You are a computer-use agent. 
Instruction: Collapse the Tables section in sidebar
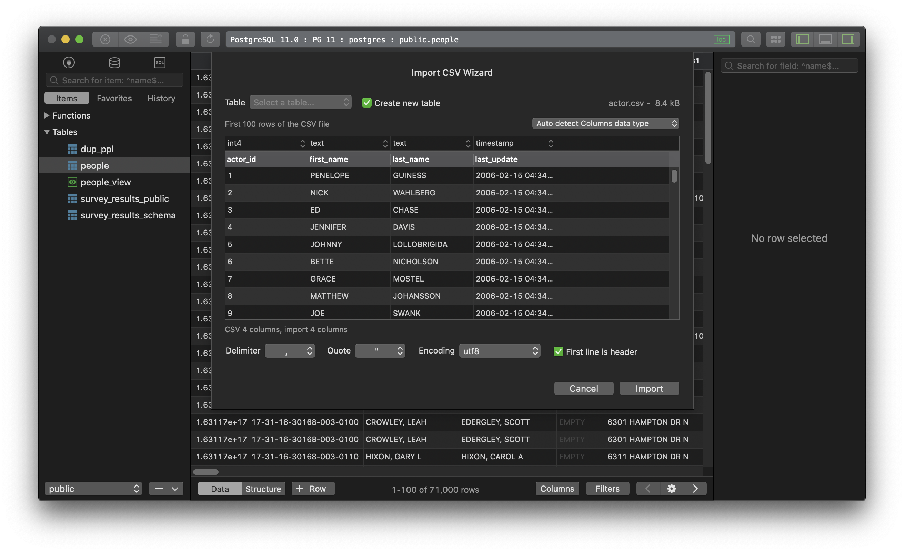(x=47, y=132)
